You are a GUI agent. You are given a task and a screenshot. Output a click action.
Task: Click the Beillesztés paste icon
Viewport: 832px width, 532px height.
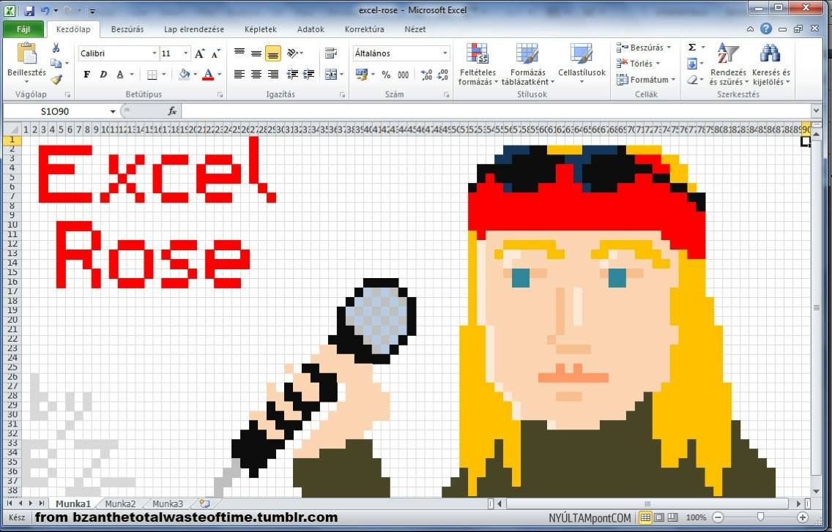[26, 53]
